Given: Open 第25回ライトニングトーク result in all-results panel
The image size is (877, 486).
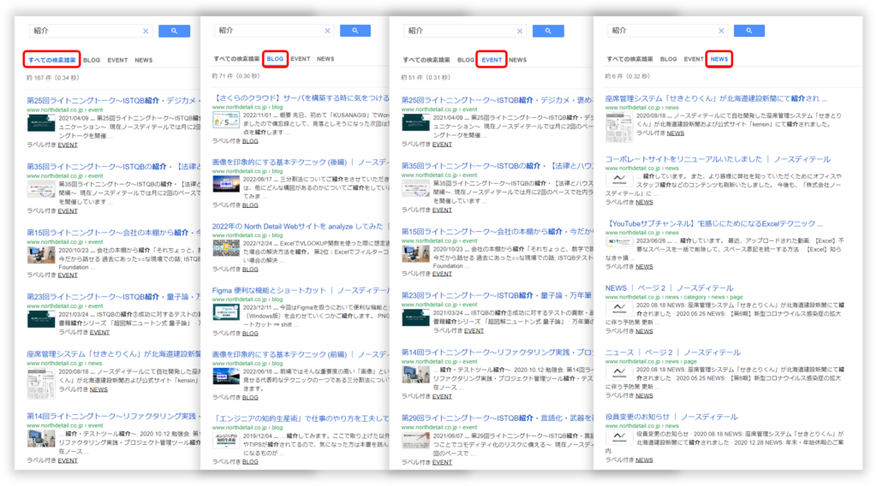Looking at the screenshot, I should (114, 101).
